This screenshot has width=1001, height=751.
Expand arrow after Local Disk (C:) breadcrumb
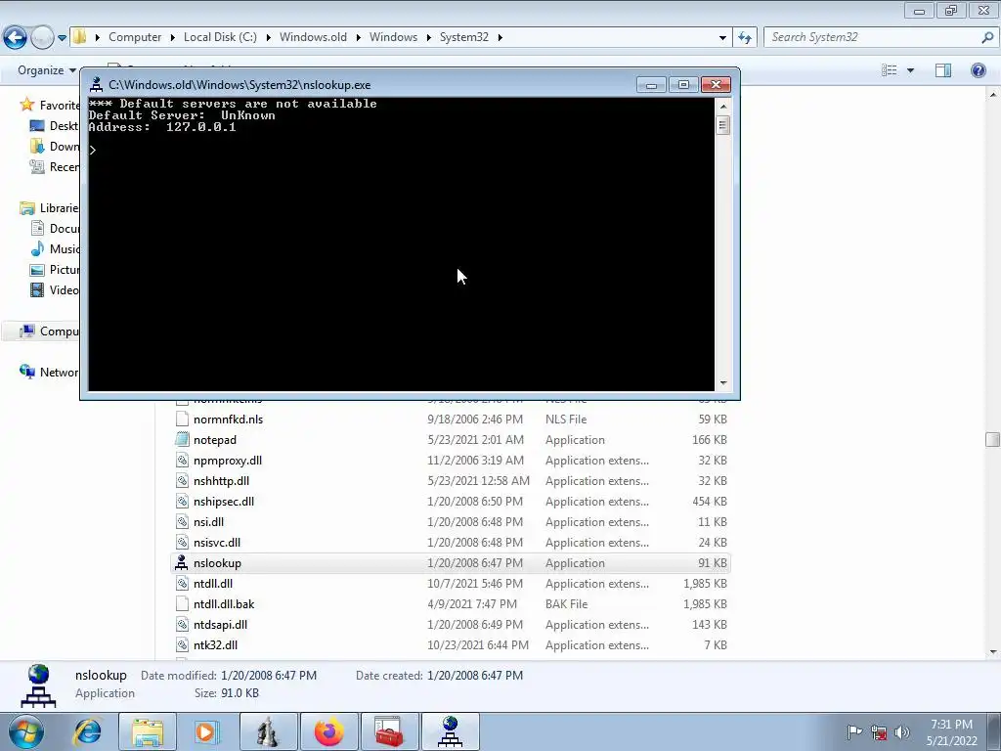click(x=268, y=37)
